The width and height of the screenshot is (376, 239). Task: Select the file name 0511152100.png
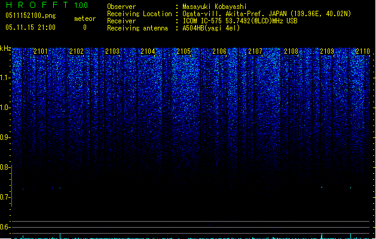click(x=30, y=16)
